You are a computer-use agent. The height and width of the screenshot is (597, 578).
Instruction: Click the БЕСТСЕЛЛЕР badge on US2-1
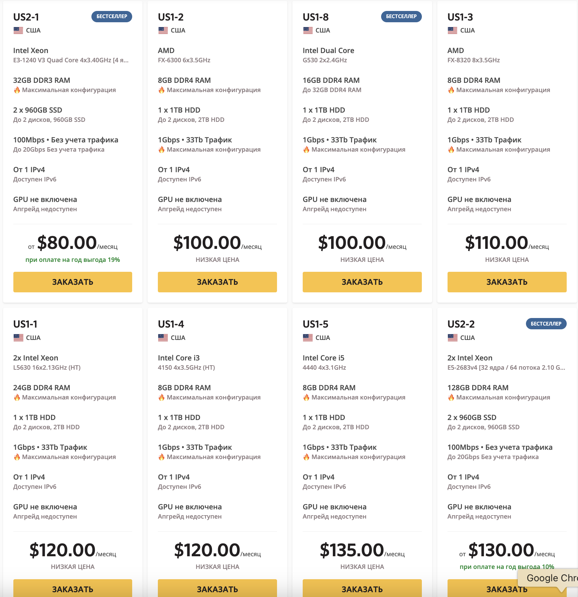point(112,16)
